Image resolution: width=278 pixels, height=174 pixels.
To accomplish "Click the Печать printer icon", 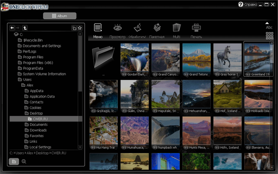I will 196,29.
